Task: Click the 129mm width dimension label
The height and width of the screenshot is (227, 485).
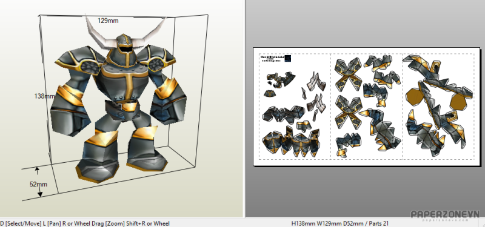Action: click(x=108, y=21)
